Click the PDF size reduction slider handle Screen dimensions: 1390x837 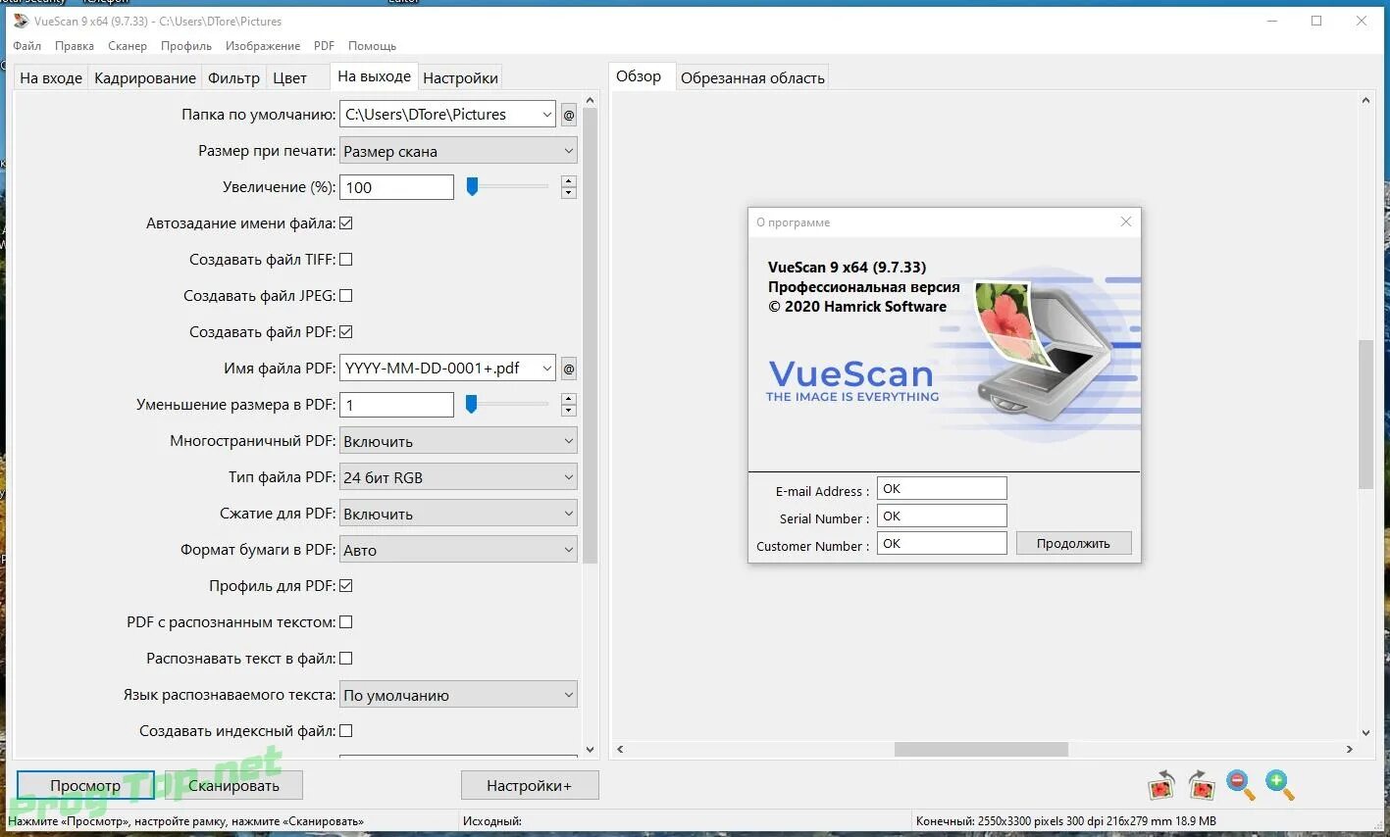(472, 404)
